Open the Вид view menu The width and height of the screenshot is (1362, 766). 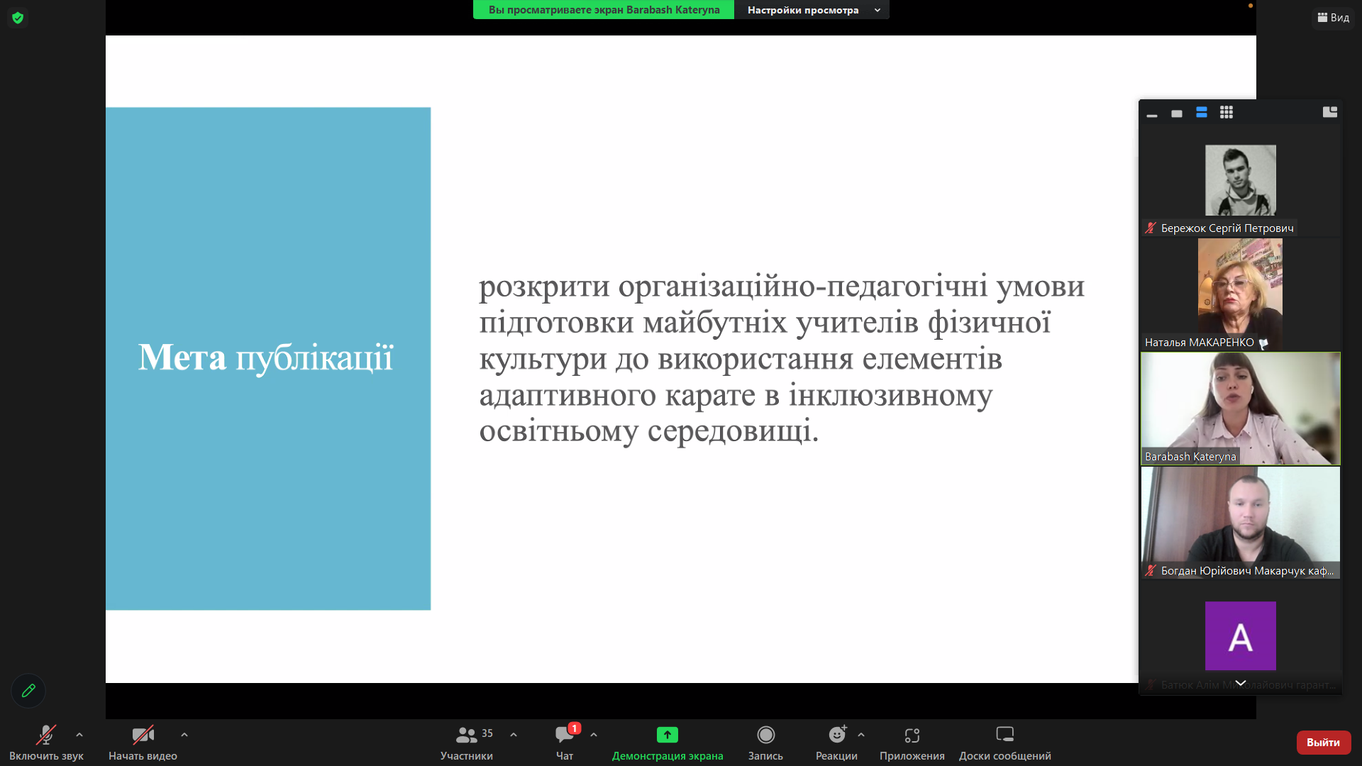click(1334, 18)
